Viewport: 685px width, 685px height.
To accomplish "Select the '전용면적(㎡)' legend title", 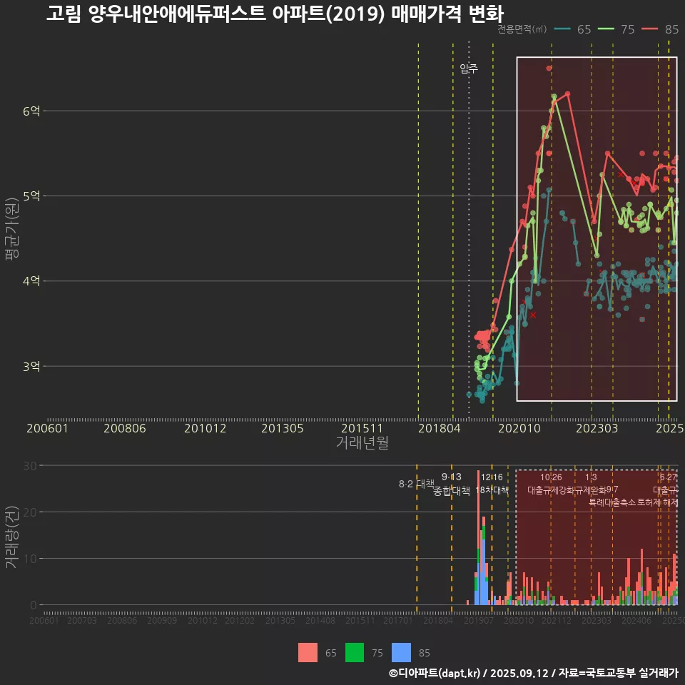I will (x=522, y=29).
